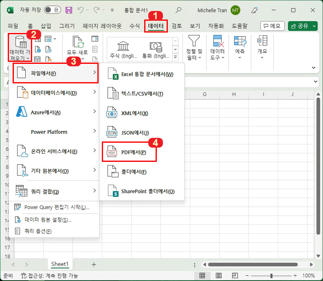Image resolution: width=323 pixels, height=281 pixels.
Task: Click the zoom in plus button
Action: (x=295, y=276)
